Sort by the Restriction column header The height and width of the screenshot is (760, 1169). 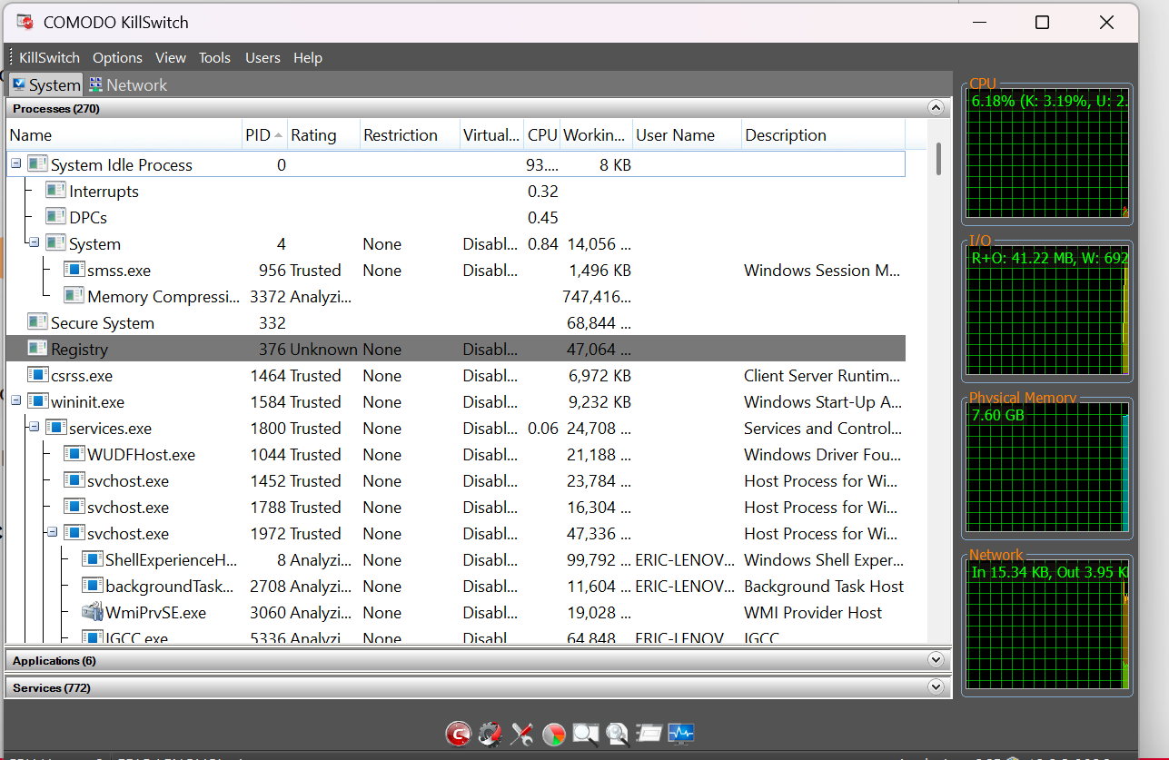pyautogui.click(x=411, y=135)
